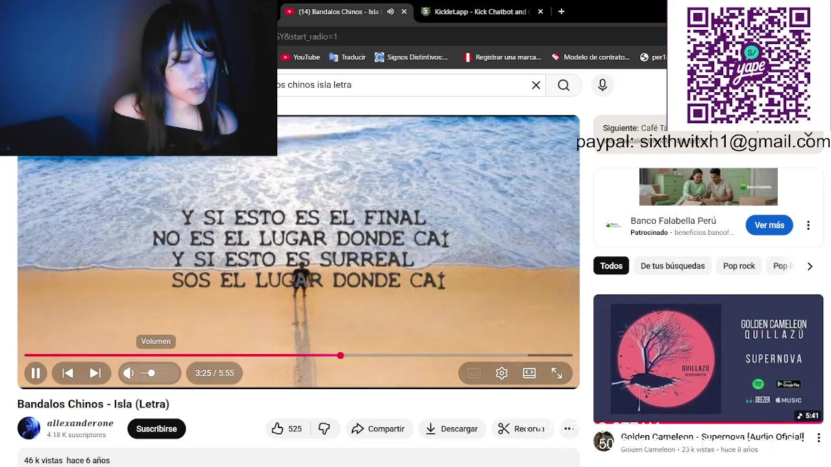
Task: Click the red video progress bar handle
Action: coord(340,355)
